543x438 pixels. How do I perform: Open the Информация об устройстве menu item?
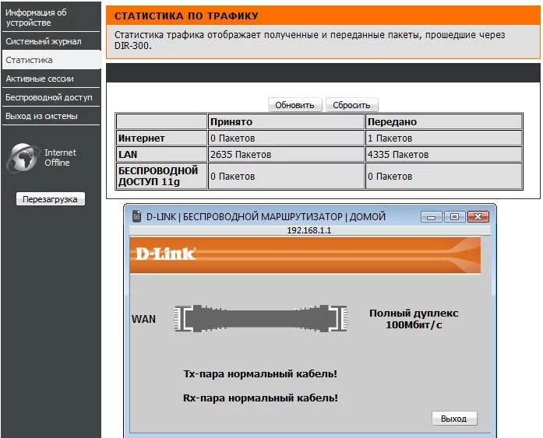[x=51, y=17]
